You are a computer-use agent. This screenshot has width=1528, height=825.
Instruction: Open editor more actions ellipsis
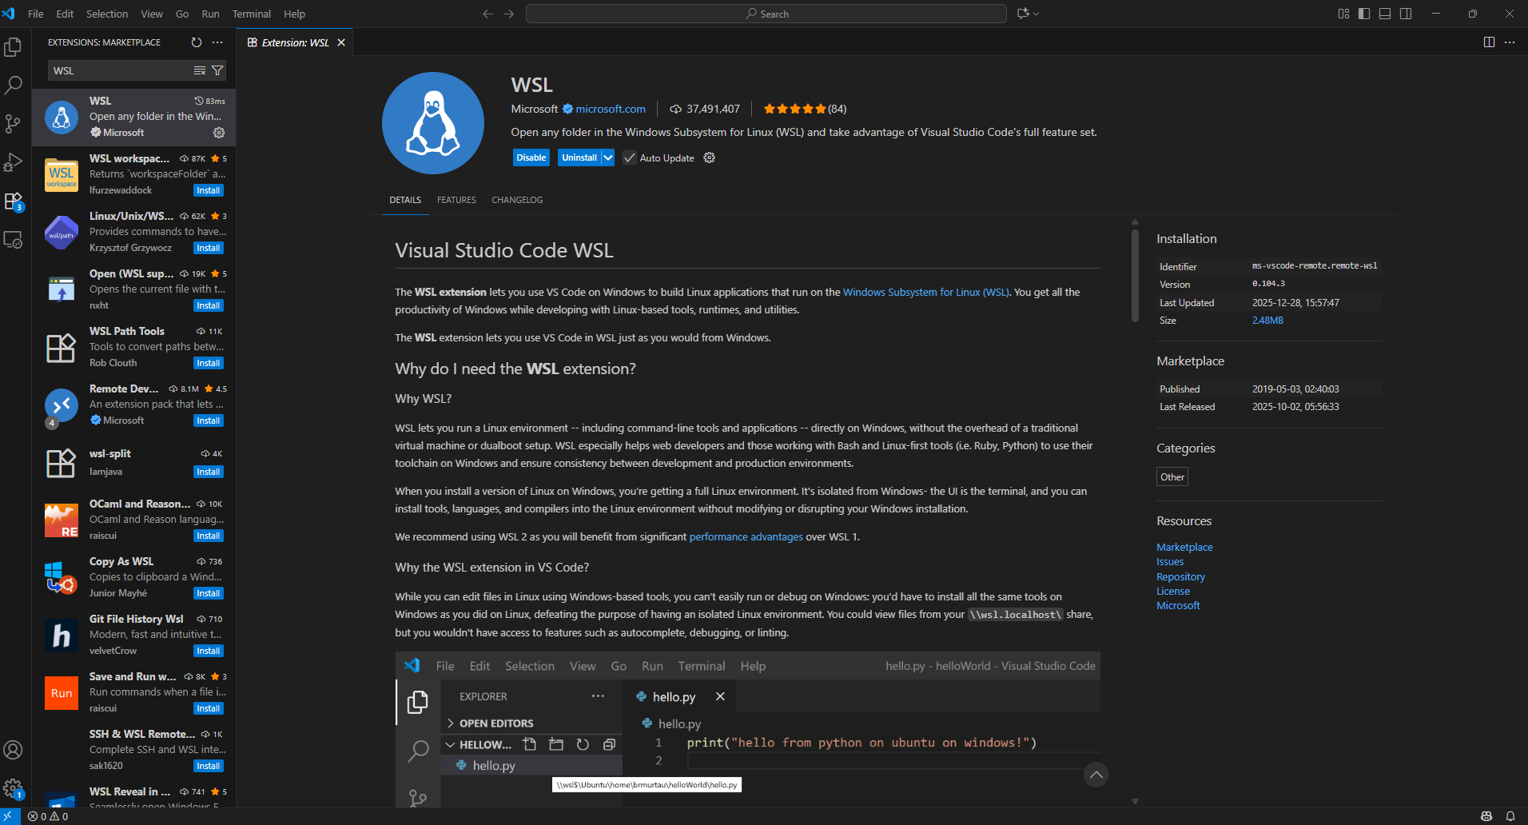(x=1510, y=42)
